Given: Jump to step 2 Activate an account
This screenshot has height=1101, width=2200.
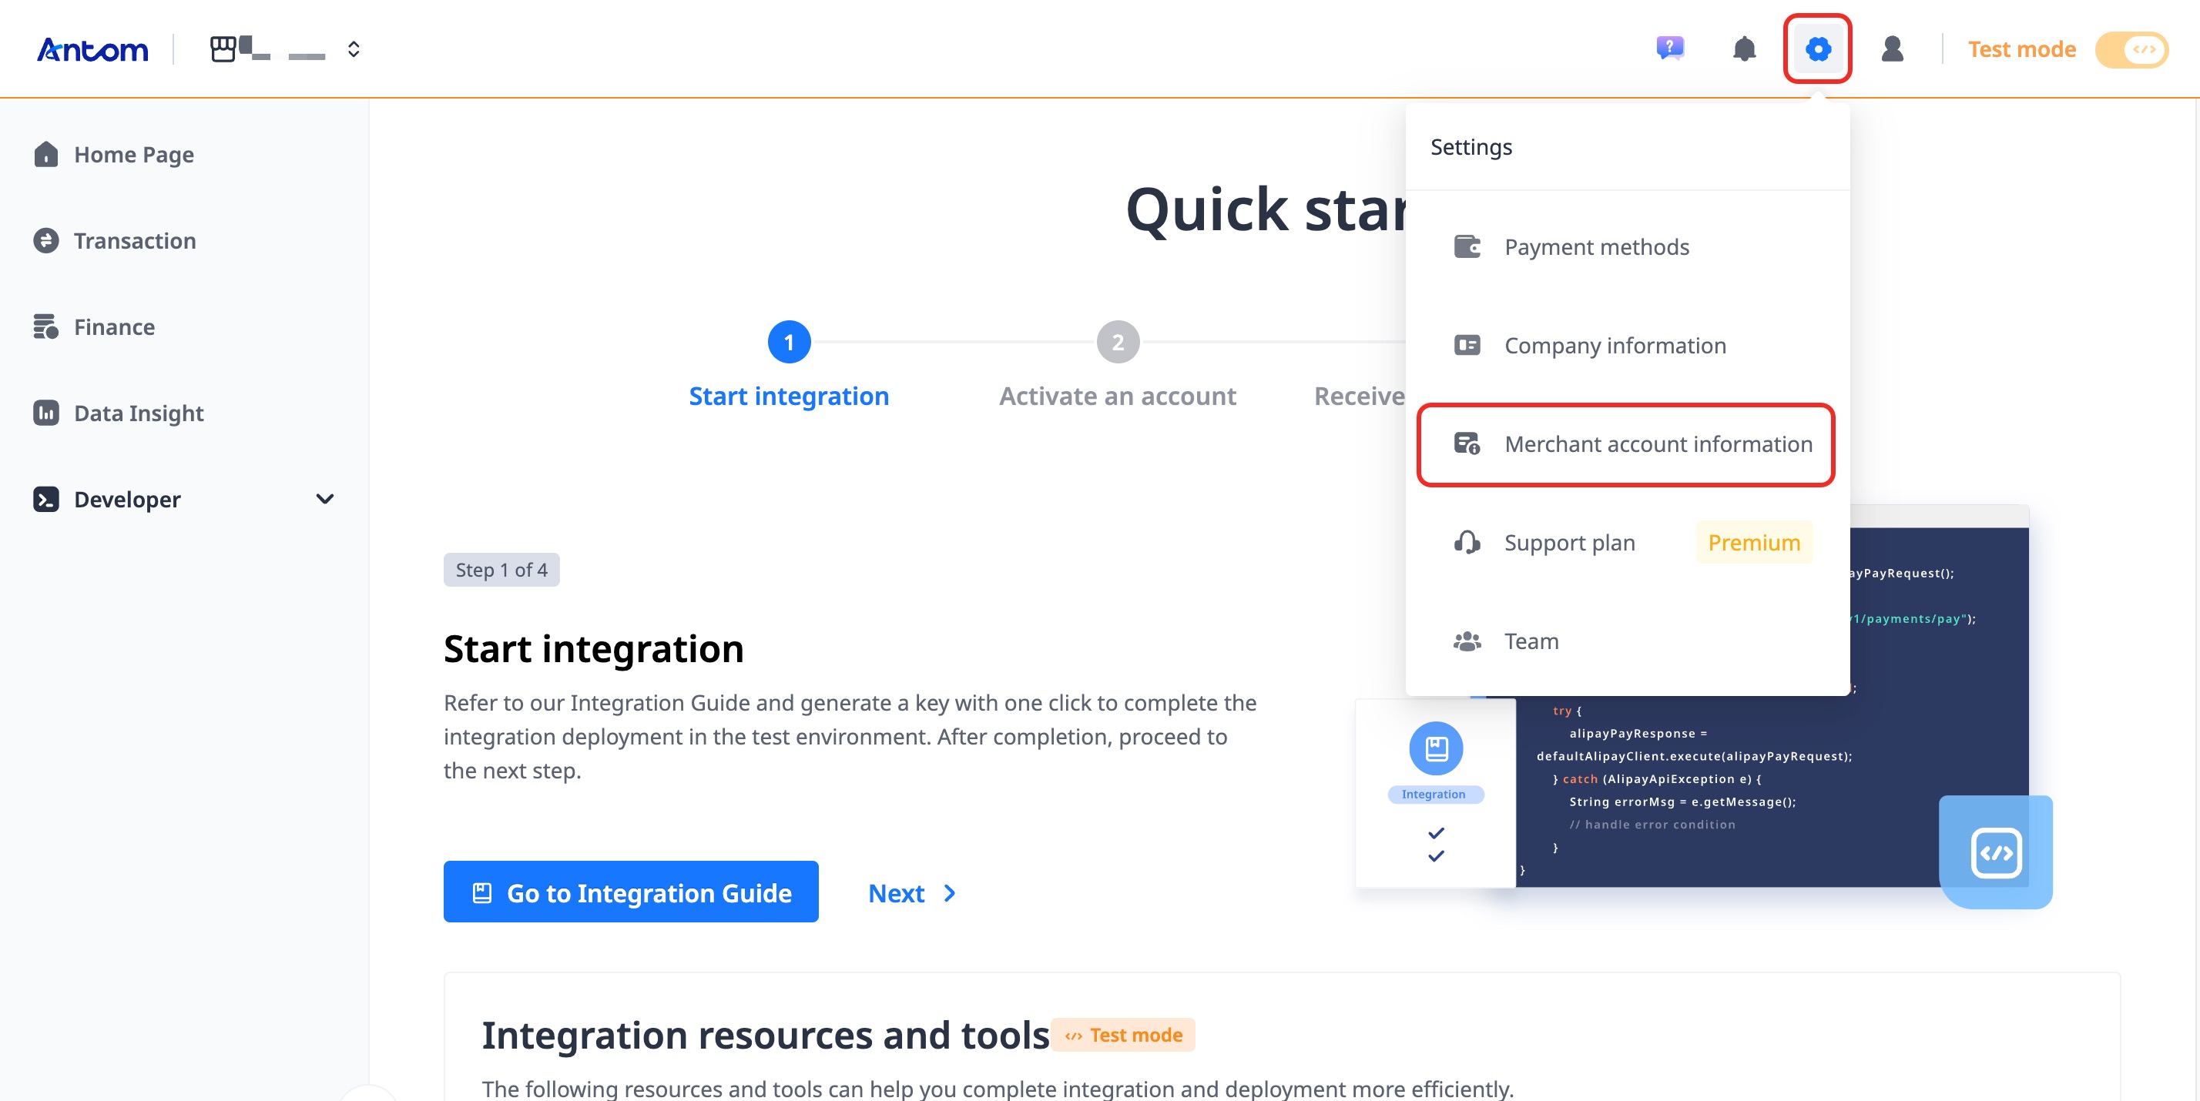Looking at the screenshot, I should (x=1117, y=343).
